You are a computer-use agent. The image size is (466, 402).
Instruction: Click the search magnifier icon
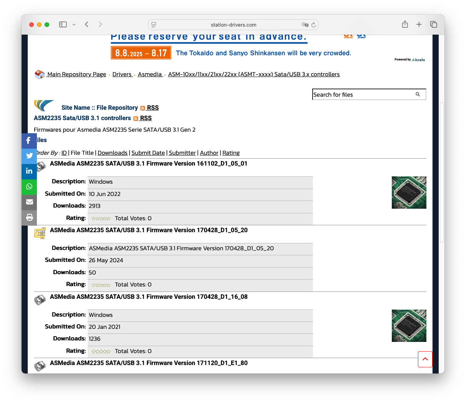click(418, 94)
